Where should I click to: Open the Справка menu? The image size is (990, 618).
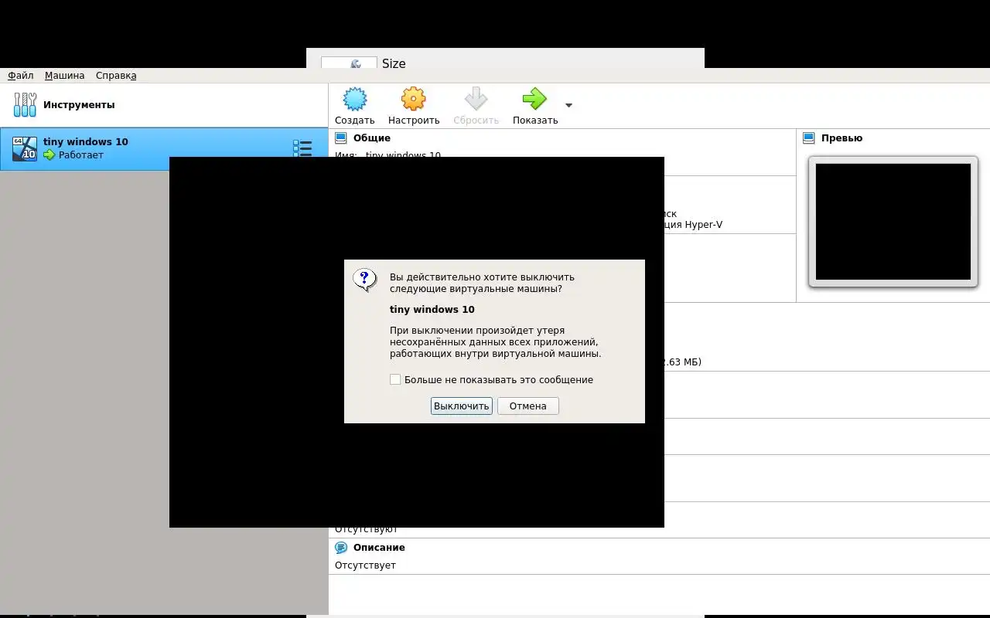tap(116, 76)
